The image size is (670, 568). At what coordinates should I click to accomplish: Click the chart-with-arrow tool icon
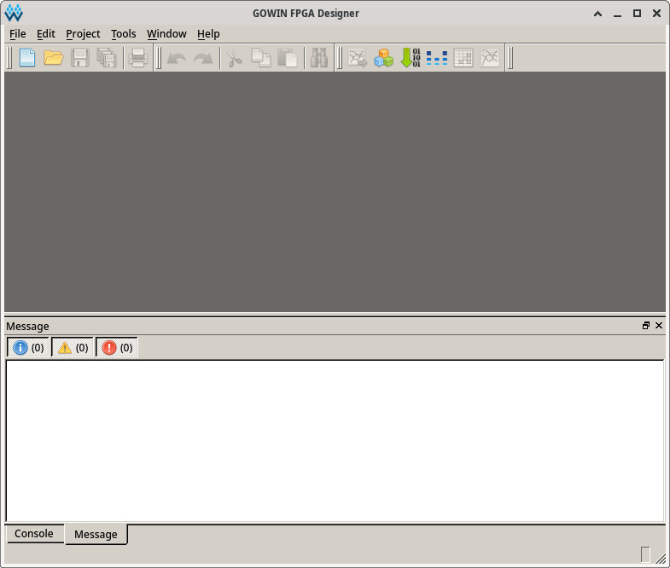[358, 58]
